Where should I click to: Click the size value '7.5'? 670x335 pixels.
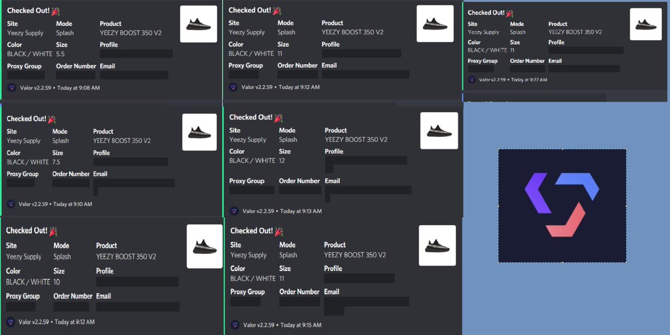point(56,162)
